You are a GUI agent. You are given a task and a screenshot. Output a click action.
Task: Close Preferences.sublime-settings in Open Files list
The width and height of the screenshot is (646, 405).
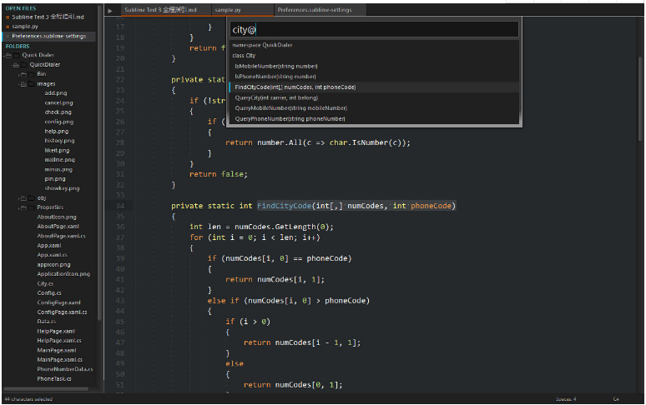tap(7, 37)
